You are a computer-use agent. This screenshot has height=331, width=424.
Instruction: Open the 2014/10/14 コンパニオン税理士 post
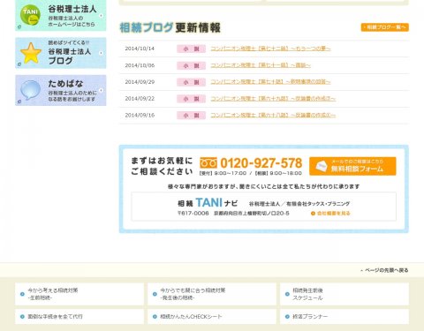270,49
